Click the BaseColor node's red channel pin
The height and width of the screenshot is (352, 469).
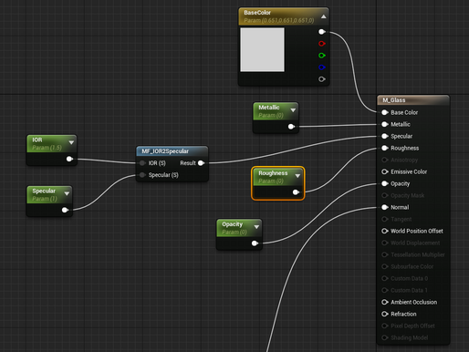[322, 44]
